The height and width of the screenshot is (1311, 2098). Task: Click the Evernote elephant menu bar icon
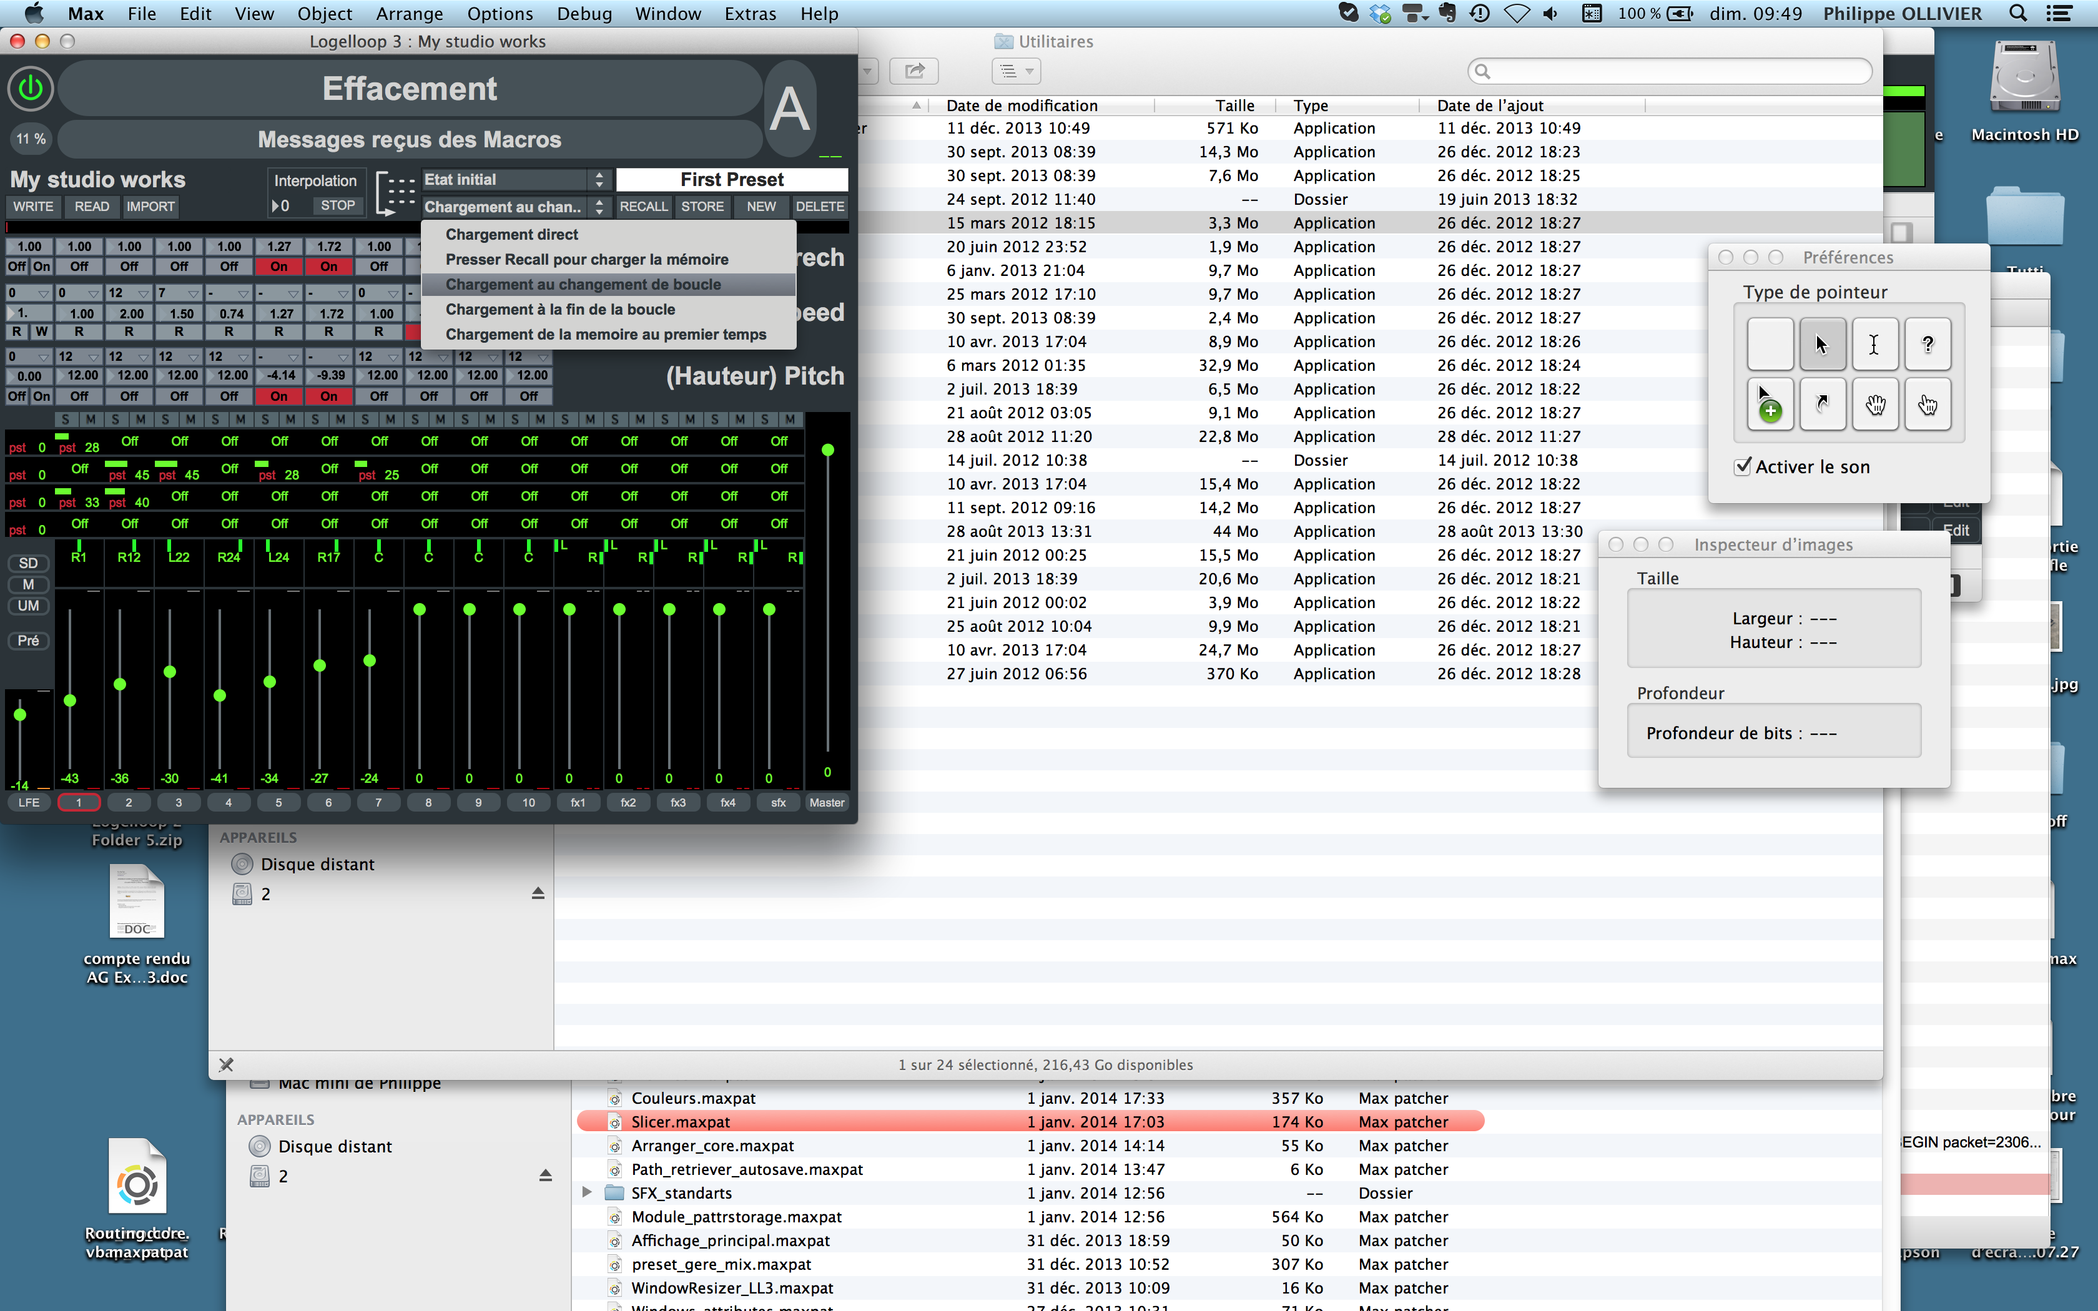pyautogui.click(x=1447, y=14)
